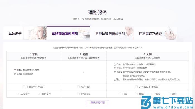The width and height of the screenshot is (195, 109).
Task: Click the 住院 definition line under 人伤
Action: click(130, 68)
